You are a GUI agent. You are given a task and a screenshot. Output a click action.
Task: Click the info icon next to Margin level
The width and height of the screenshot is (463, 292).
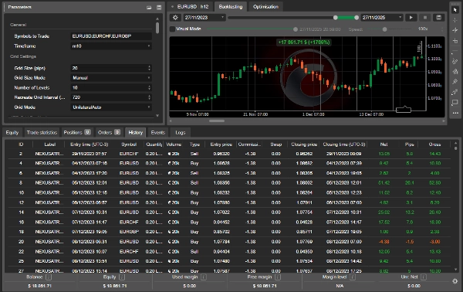(x=353, y=277)
